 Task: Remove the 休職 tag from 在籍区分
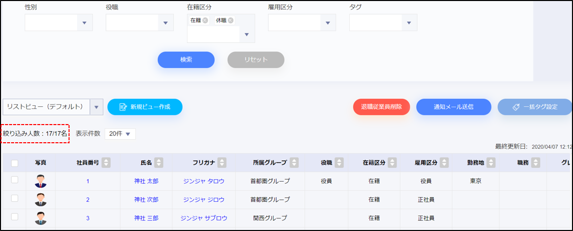(x=230, y=21)
